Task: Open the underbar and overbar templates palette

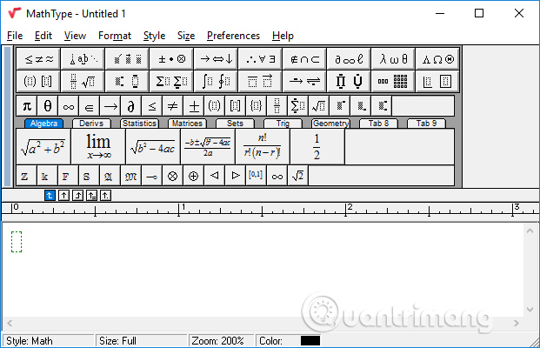Action: (260, 81)
